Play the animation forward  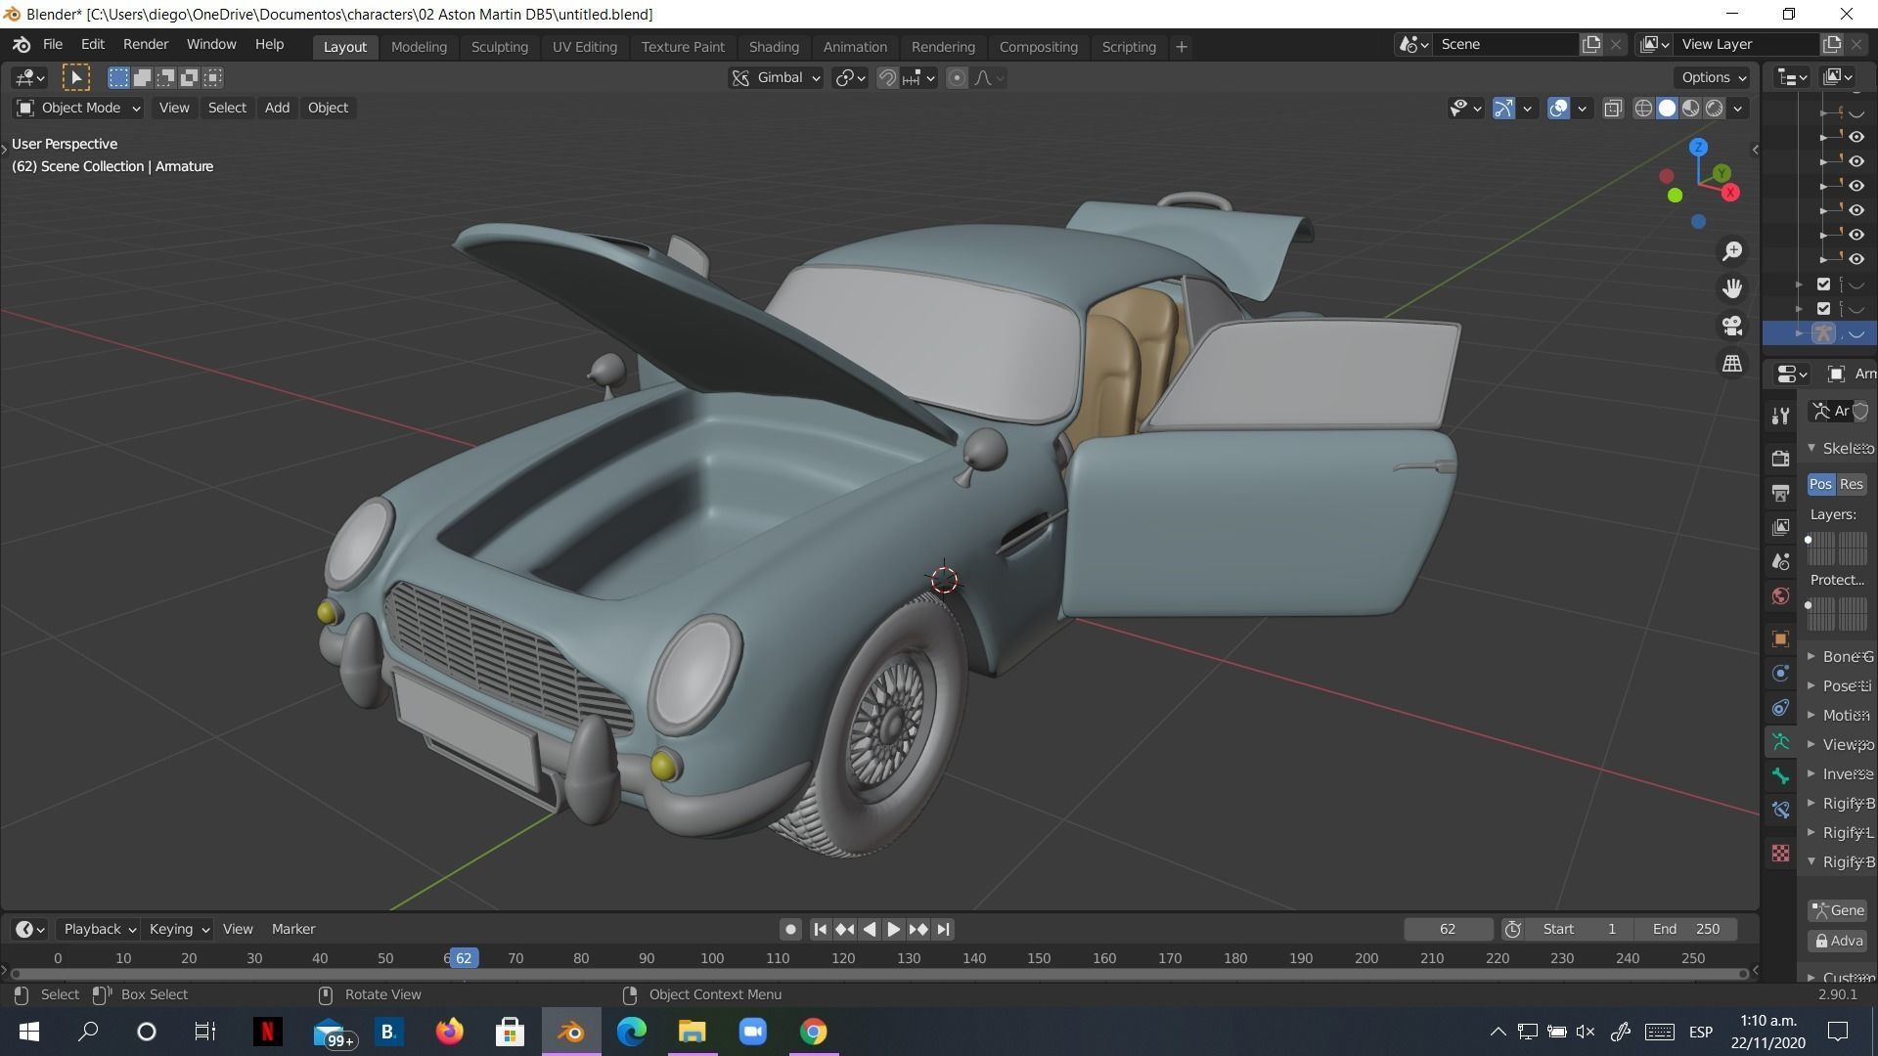pyautogui.click(x=893, y=929)
